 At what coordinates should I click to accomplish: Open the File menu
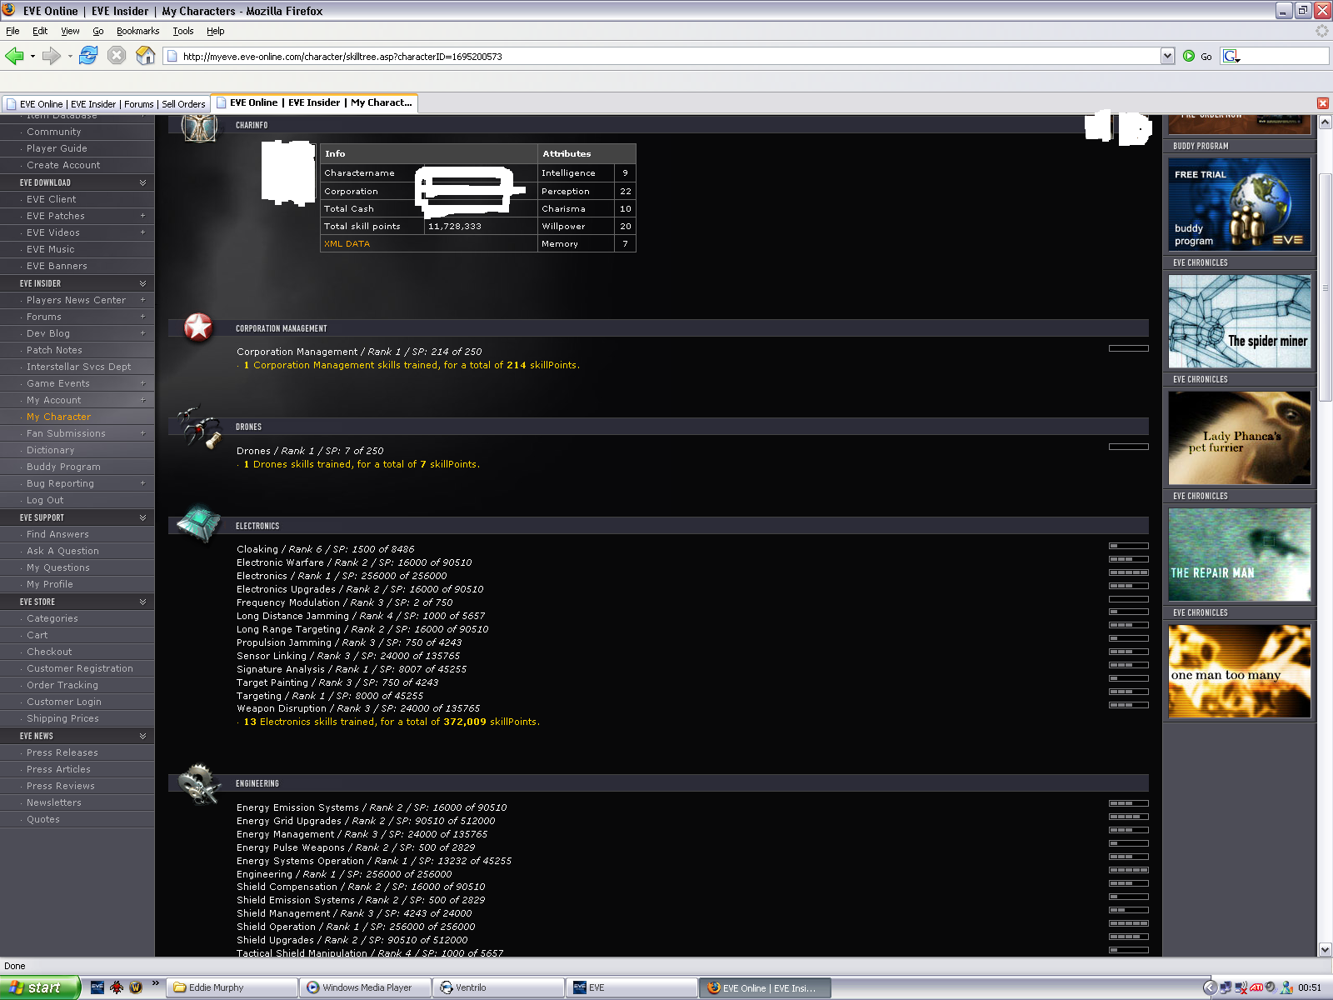(12, 31)
